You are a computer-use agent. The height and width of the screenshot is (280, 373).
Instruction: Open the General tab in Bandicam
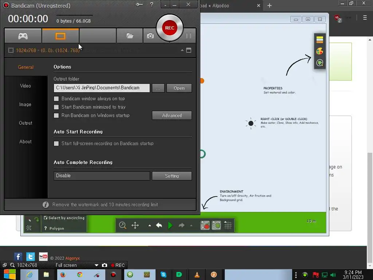click(x=26, y=67)
